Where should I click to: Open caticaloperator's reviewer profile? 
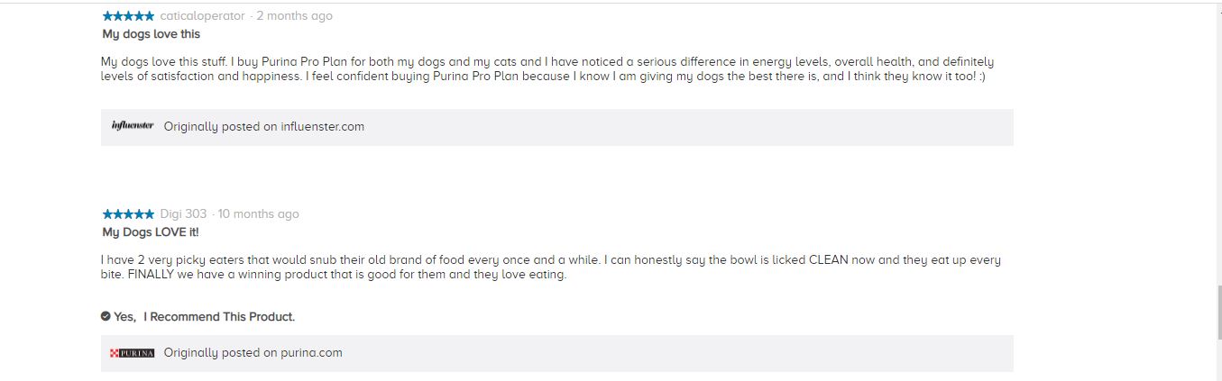point(202,16)
